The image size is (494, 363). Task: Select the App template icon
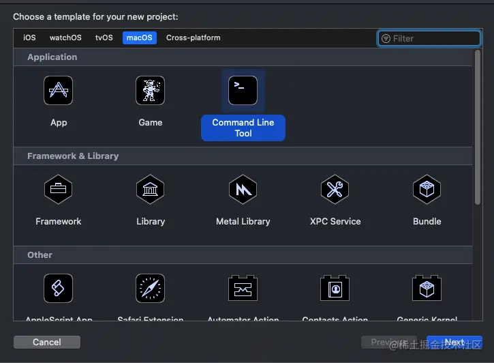point(59,91)
